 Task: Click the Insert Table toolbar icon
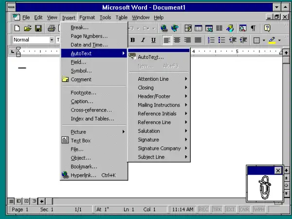(199, 29)
